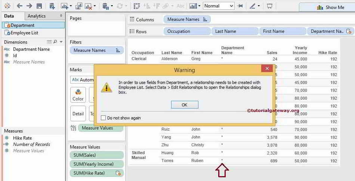Open the Data pane menu arrow beside Analytics

[61, 16]
